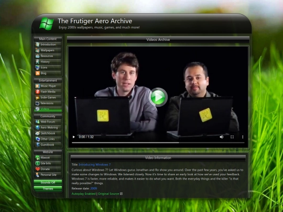Screen dimensions: 283x212
Task: Open the Wallpapers sidebar icon
Action: tap(37, 50)
